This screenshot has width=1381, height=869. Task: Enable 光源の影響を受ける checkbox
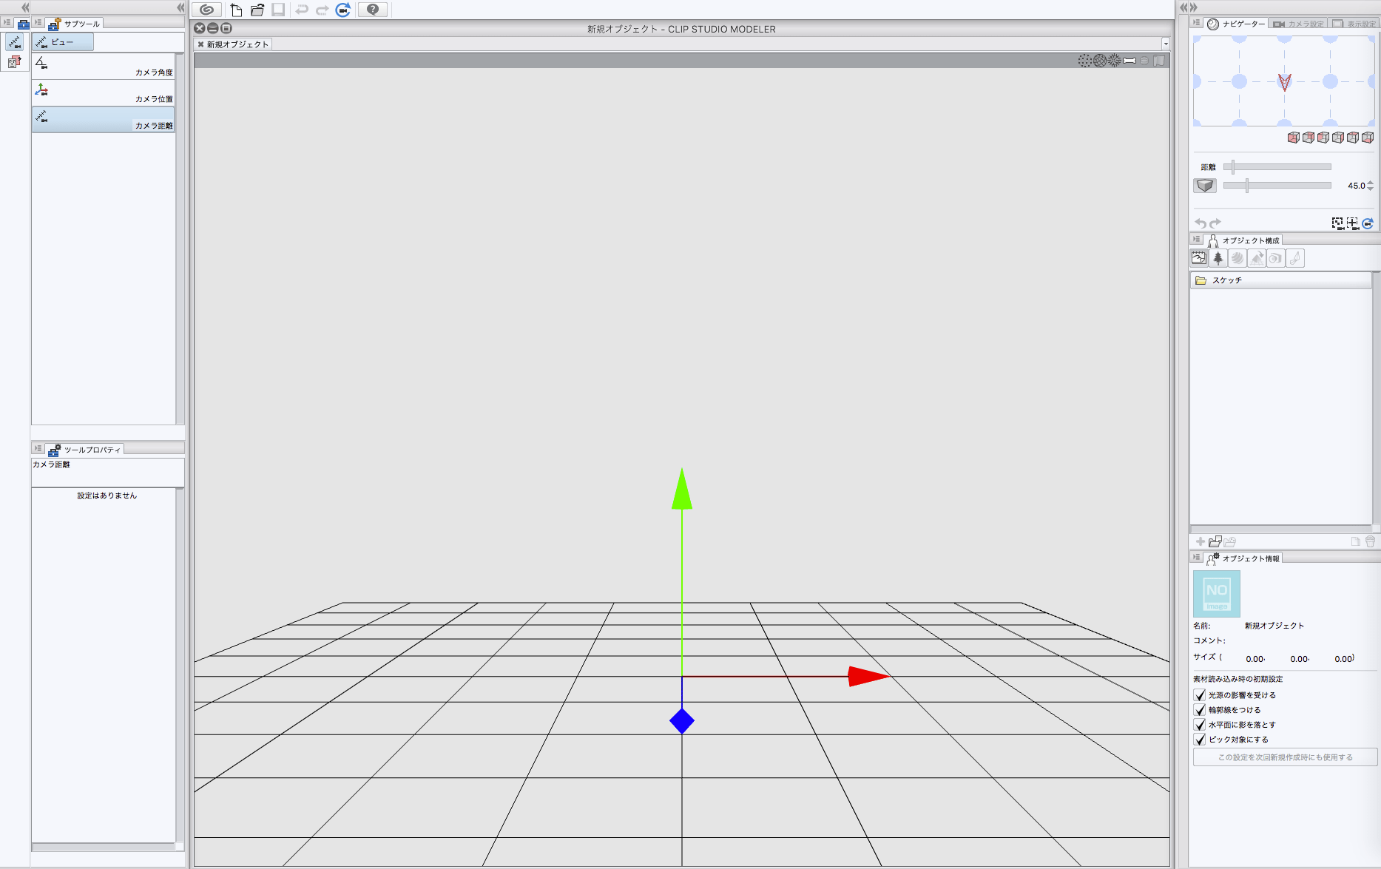tap(1199, 695)
